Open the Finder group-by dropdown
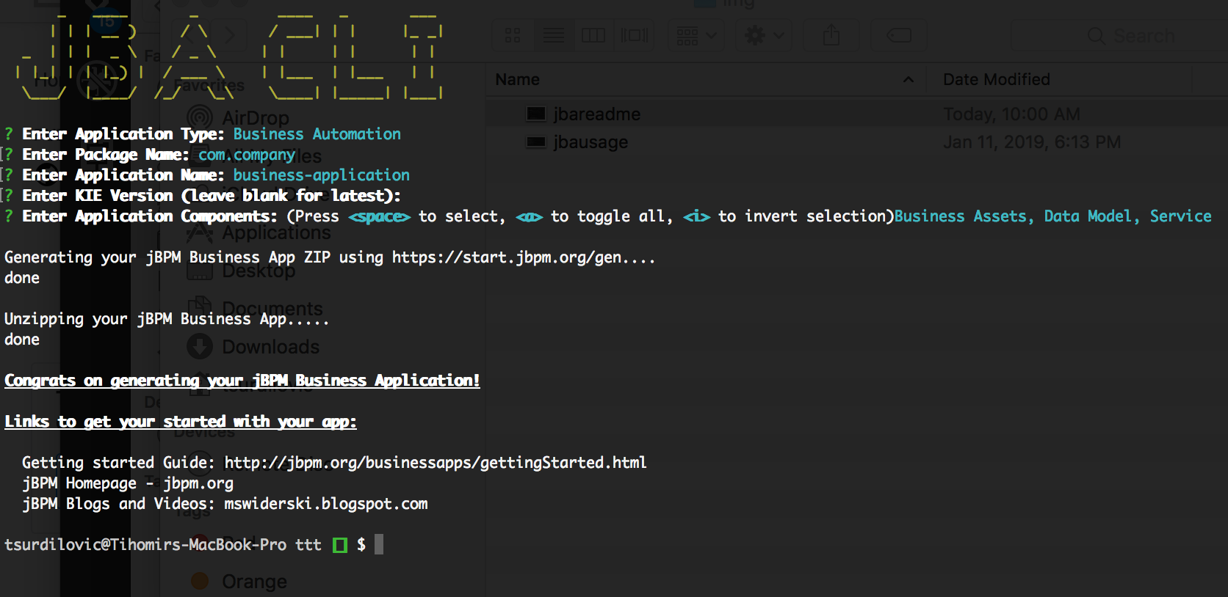 click(696, 35)
